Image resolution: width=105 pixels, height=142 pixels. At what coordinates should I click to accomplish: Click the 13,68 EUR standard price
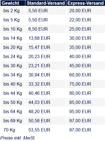(39, 38)
